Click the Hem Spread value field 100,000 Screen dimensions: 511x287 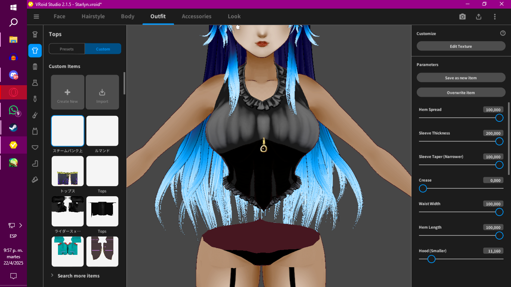[x=493, y=109]
